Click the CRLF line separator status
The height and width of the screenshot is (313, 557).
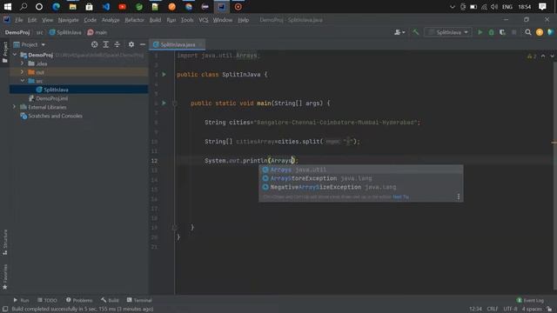pos(492,309)
